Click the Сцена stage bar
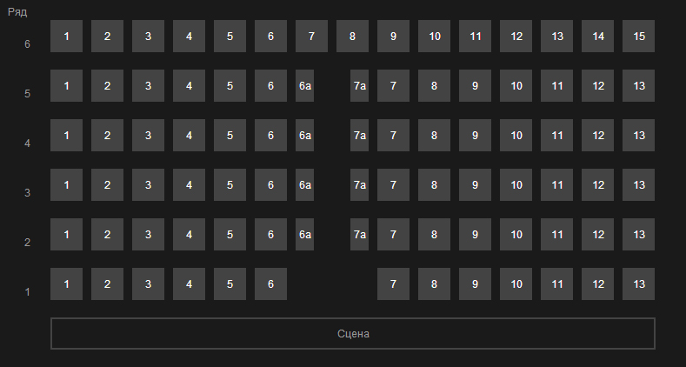Viewport: 686px width, 367px height. click(x=352, y=334)
